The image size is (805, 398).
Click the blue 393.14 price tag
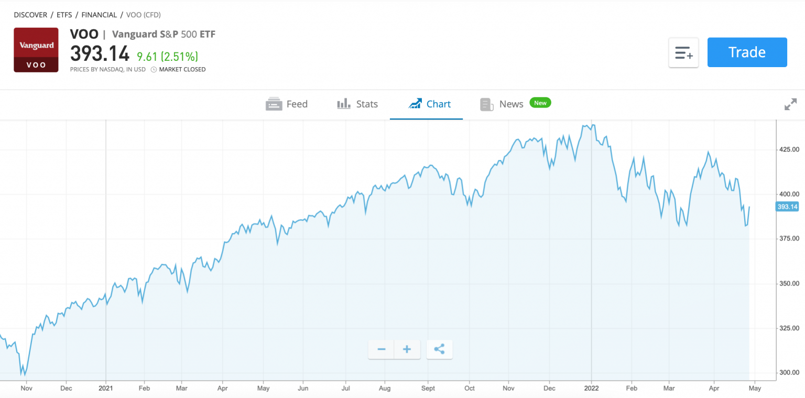click(x=787, y=207)
